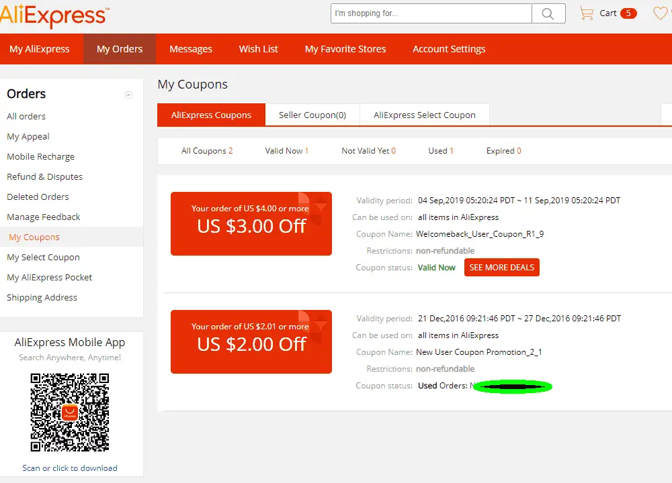
Task: Click validity period of the $3.00 coupon
Action: (519, 200)
